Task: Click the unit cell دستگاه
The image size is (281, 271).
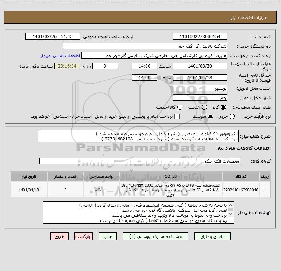Action: [x=101, y=190]
